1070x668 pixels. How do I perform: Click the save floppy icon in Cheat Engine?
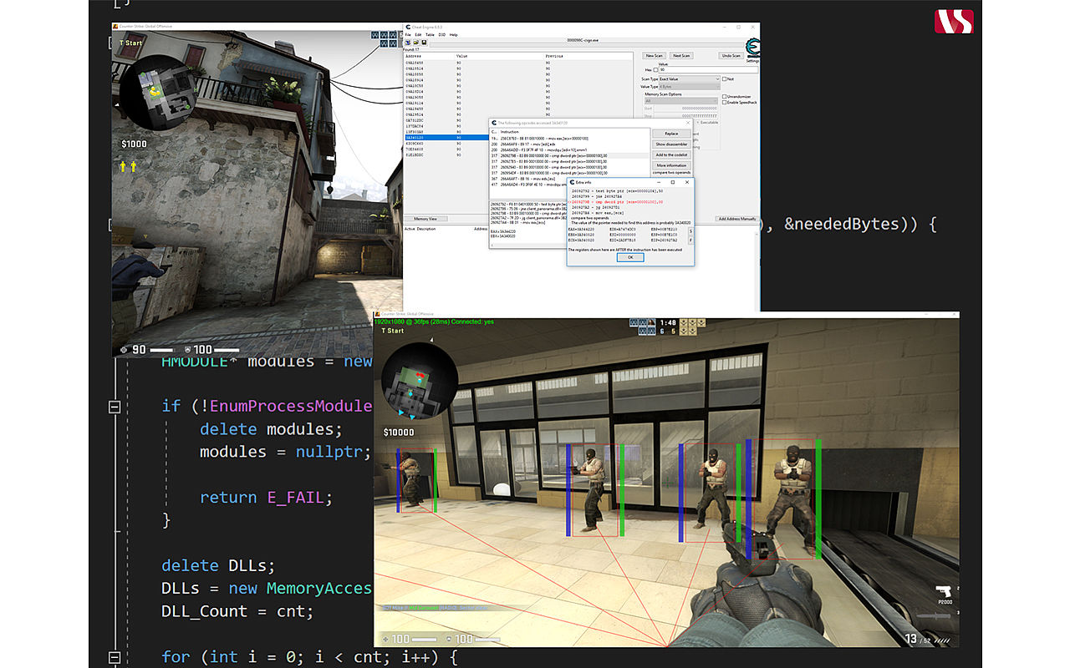424,42
